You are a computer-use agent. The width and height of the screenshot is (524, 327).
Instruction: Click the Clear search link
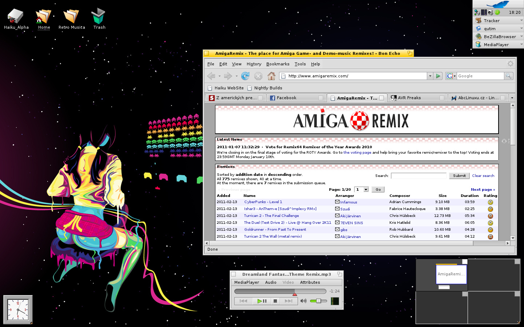[483, 176]
